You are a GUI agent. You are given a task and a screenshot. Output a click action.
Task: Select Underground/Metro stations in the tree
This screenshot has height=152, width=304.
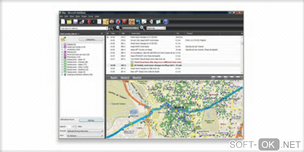click(x=80, y=75)
